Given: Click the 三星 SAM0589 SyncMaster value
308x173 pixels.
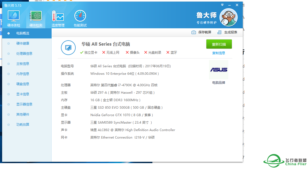Looking at the screenshot, I should tap(121, 122).
